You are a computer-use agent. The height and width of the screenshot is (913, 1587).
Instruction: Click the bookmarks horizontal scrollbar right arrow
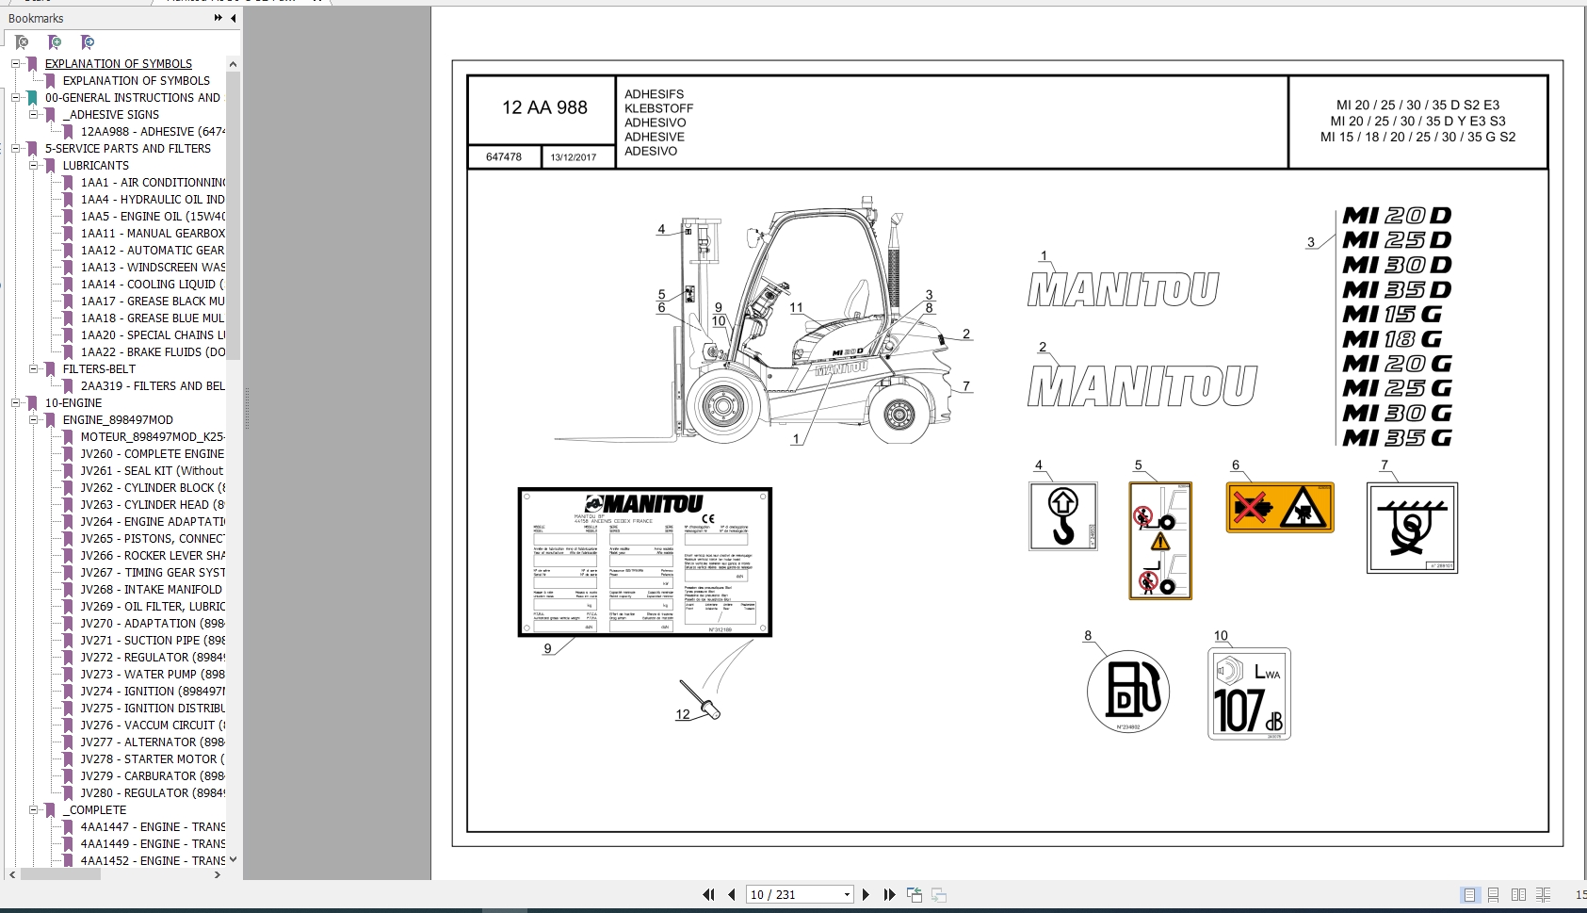(218, 874)
